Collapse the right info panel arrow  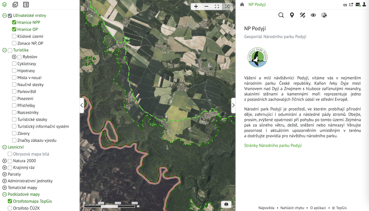(233, 105)
